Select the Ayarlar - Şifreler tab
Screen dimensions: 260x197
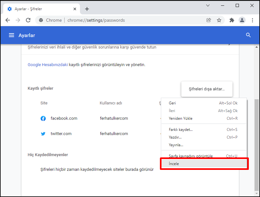42,9
